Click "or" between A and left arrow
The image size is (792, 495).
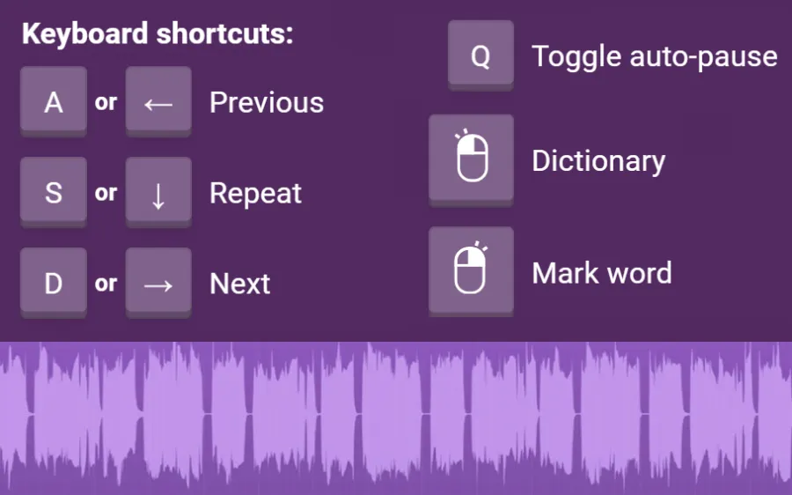[x=106, y=102]
